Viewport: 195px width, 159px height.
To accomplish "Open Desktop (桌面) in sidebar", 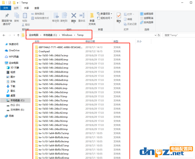I will click(11, 96).
